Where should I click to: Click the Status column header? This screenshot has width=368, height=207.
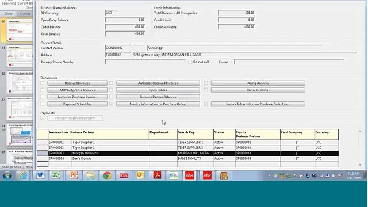coord(224,135)
